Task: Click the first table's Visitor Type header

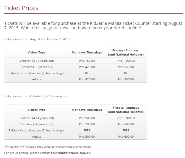Action: pyautogui.click(x=37, y=53)
